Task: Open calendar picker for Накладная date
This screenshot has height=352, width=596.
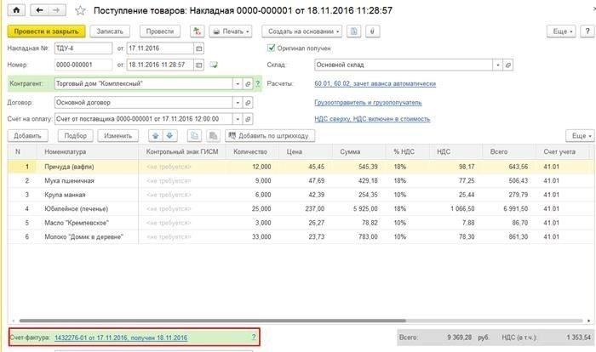Action: [198, 48]
